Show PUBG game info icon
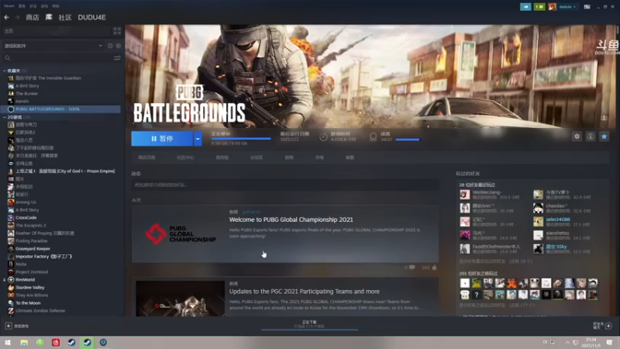The width and height of the screenshot is (620, 349). [591, 136]
